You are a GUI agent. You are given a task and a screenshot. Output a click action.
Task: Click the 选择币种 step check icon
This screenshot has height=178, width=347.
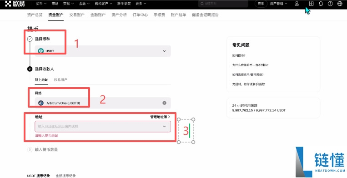30,39
